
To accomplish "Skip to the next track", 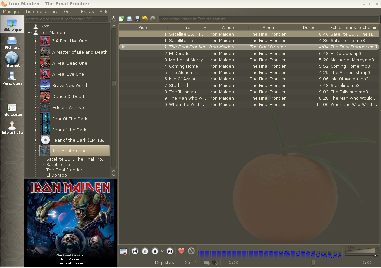I will [x=170, y=251].
